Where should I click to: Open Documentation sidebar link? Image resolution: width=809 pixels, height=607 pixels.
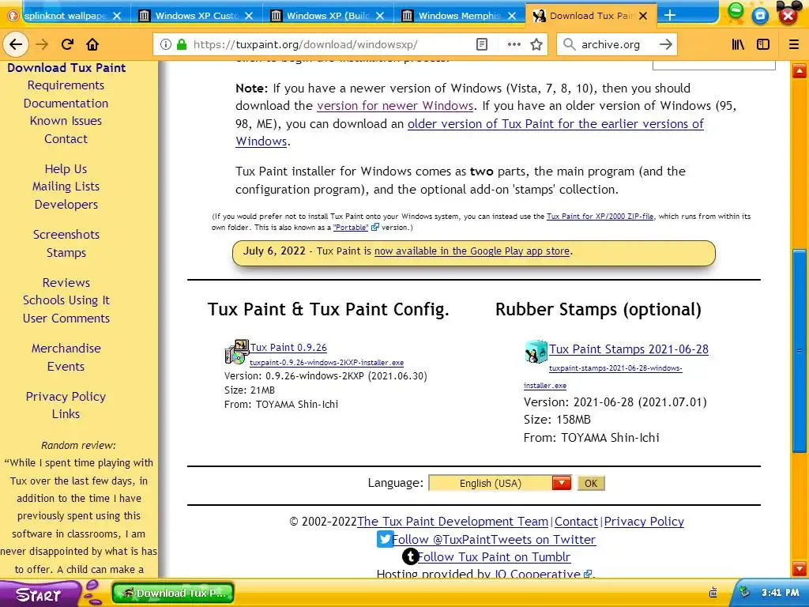(66, 104)
